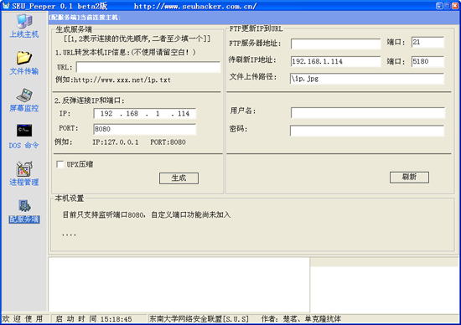This screenshot has height=325, width=461.
Task: Click the 上线主机 sidebar label
Action: pyautogui.click(x=24, y=34)
